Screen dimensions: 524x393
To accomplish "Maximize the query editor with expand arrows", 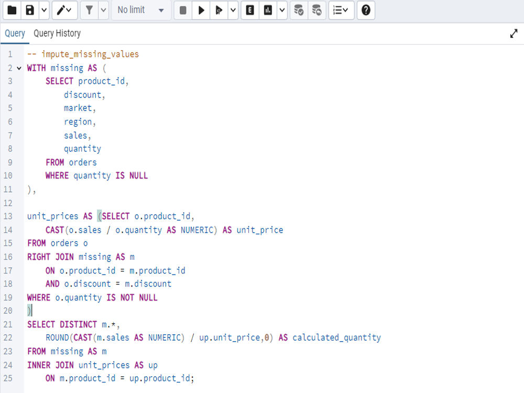I will click(x=514, y=34).
